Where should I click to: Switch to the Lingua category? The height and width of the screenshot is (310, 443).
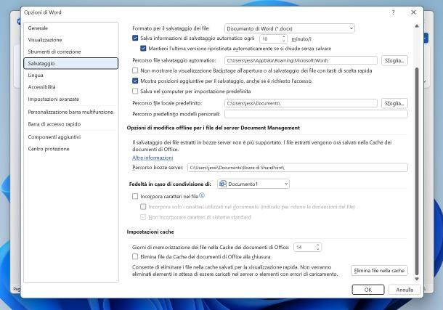(x=71, y=75)
